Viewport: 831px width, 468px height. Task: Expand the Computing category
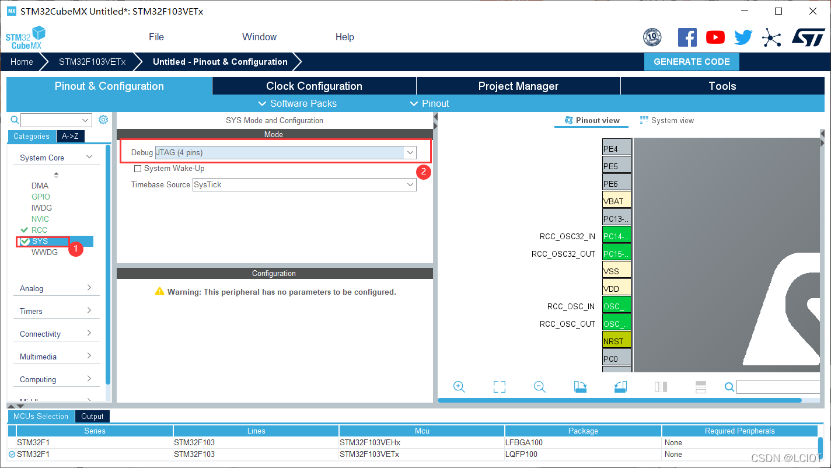pyautogui.click(x=56, y=379)
